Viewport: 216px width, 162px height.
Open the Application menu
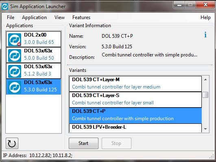[x=34, y=17]
